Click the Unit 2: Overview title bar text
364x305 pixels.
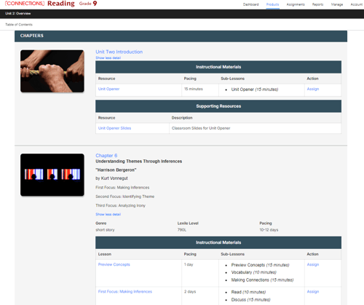pos(18,13)
